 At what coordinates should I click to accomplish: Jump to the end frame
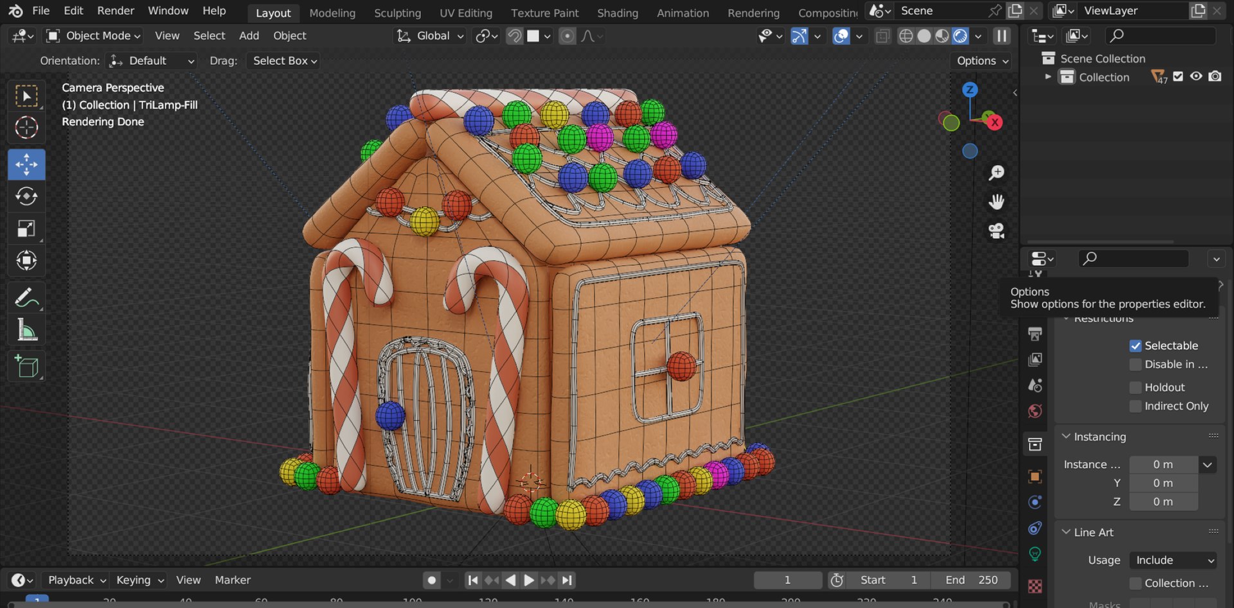566,580
